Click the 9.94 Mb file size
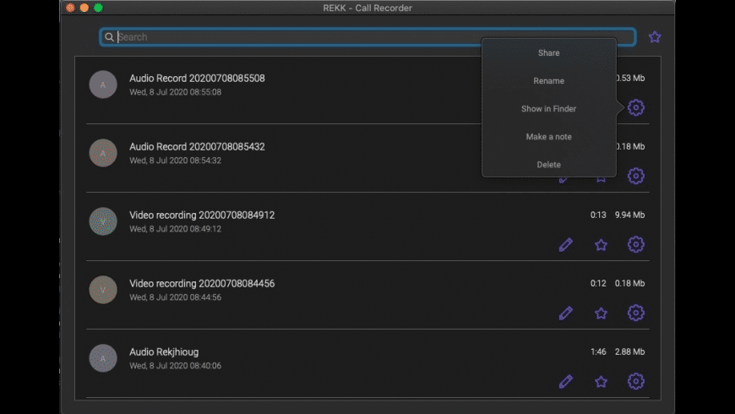The width and height of the screenshot is (735, 414). pos(629,215)
